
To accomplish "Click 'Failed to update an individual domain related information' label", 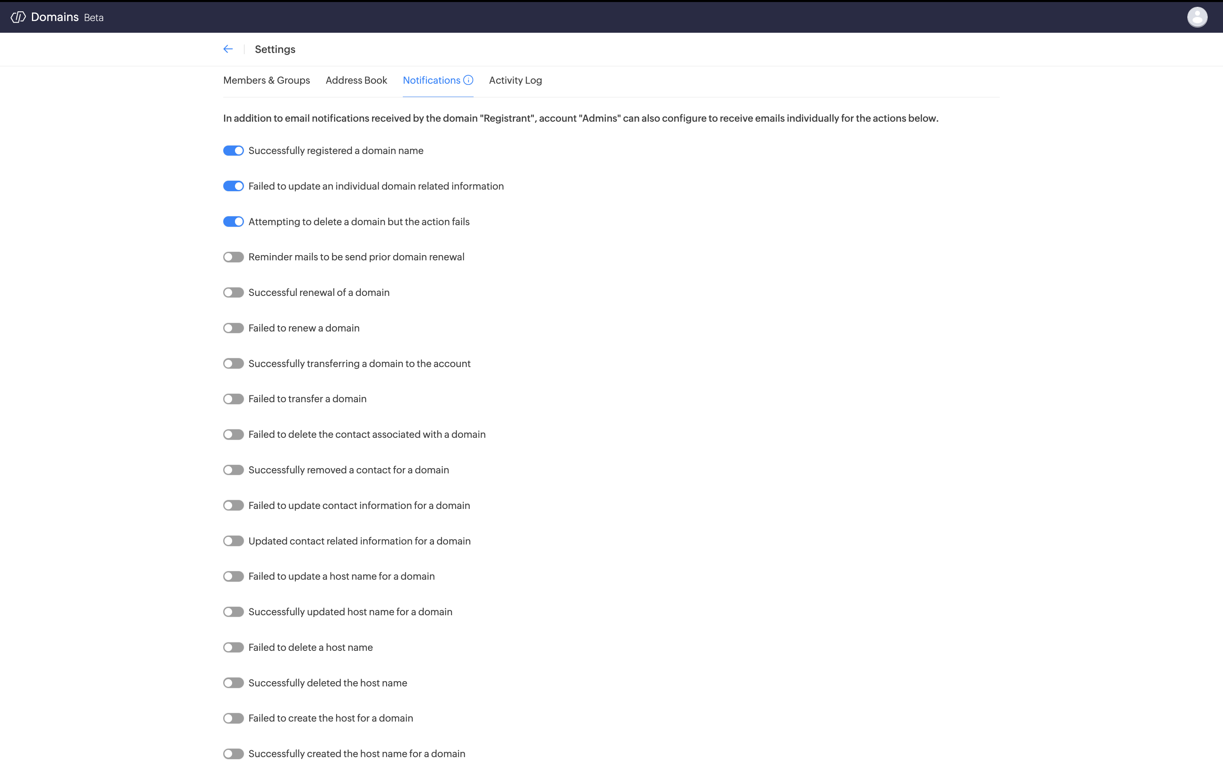I will point(376,186).
